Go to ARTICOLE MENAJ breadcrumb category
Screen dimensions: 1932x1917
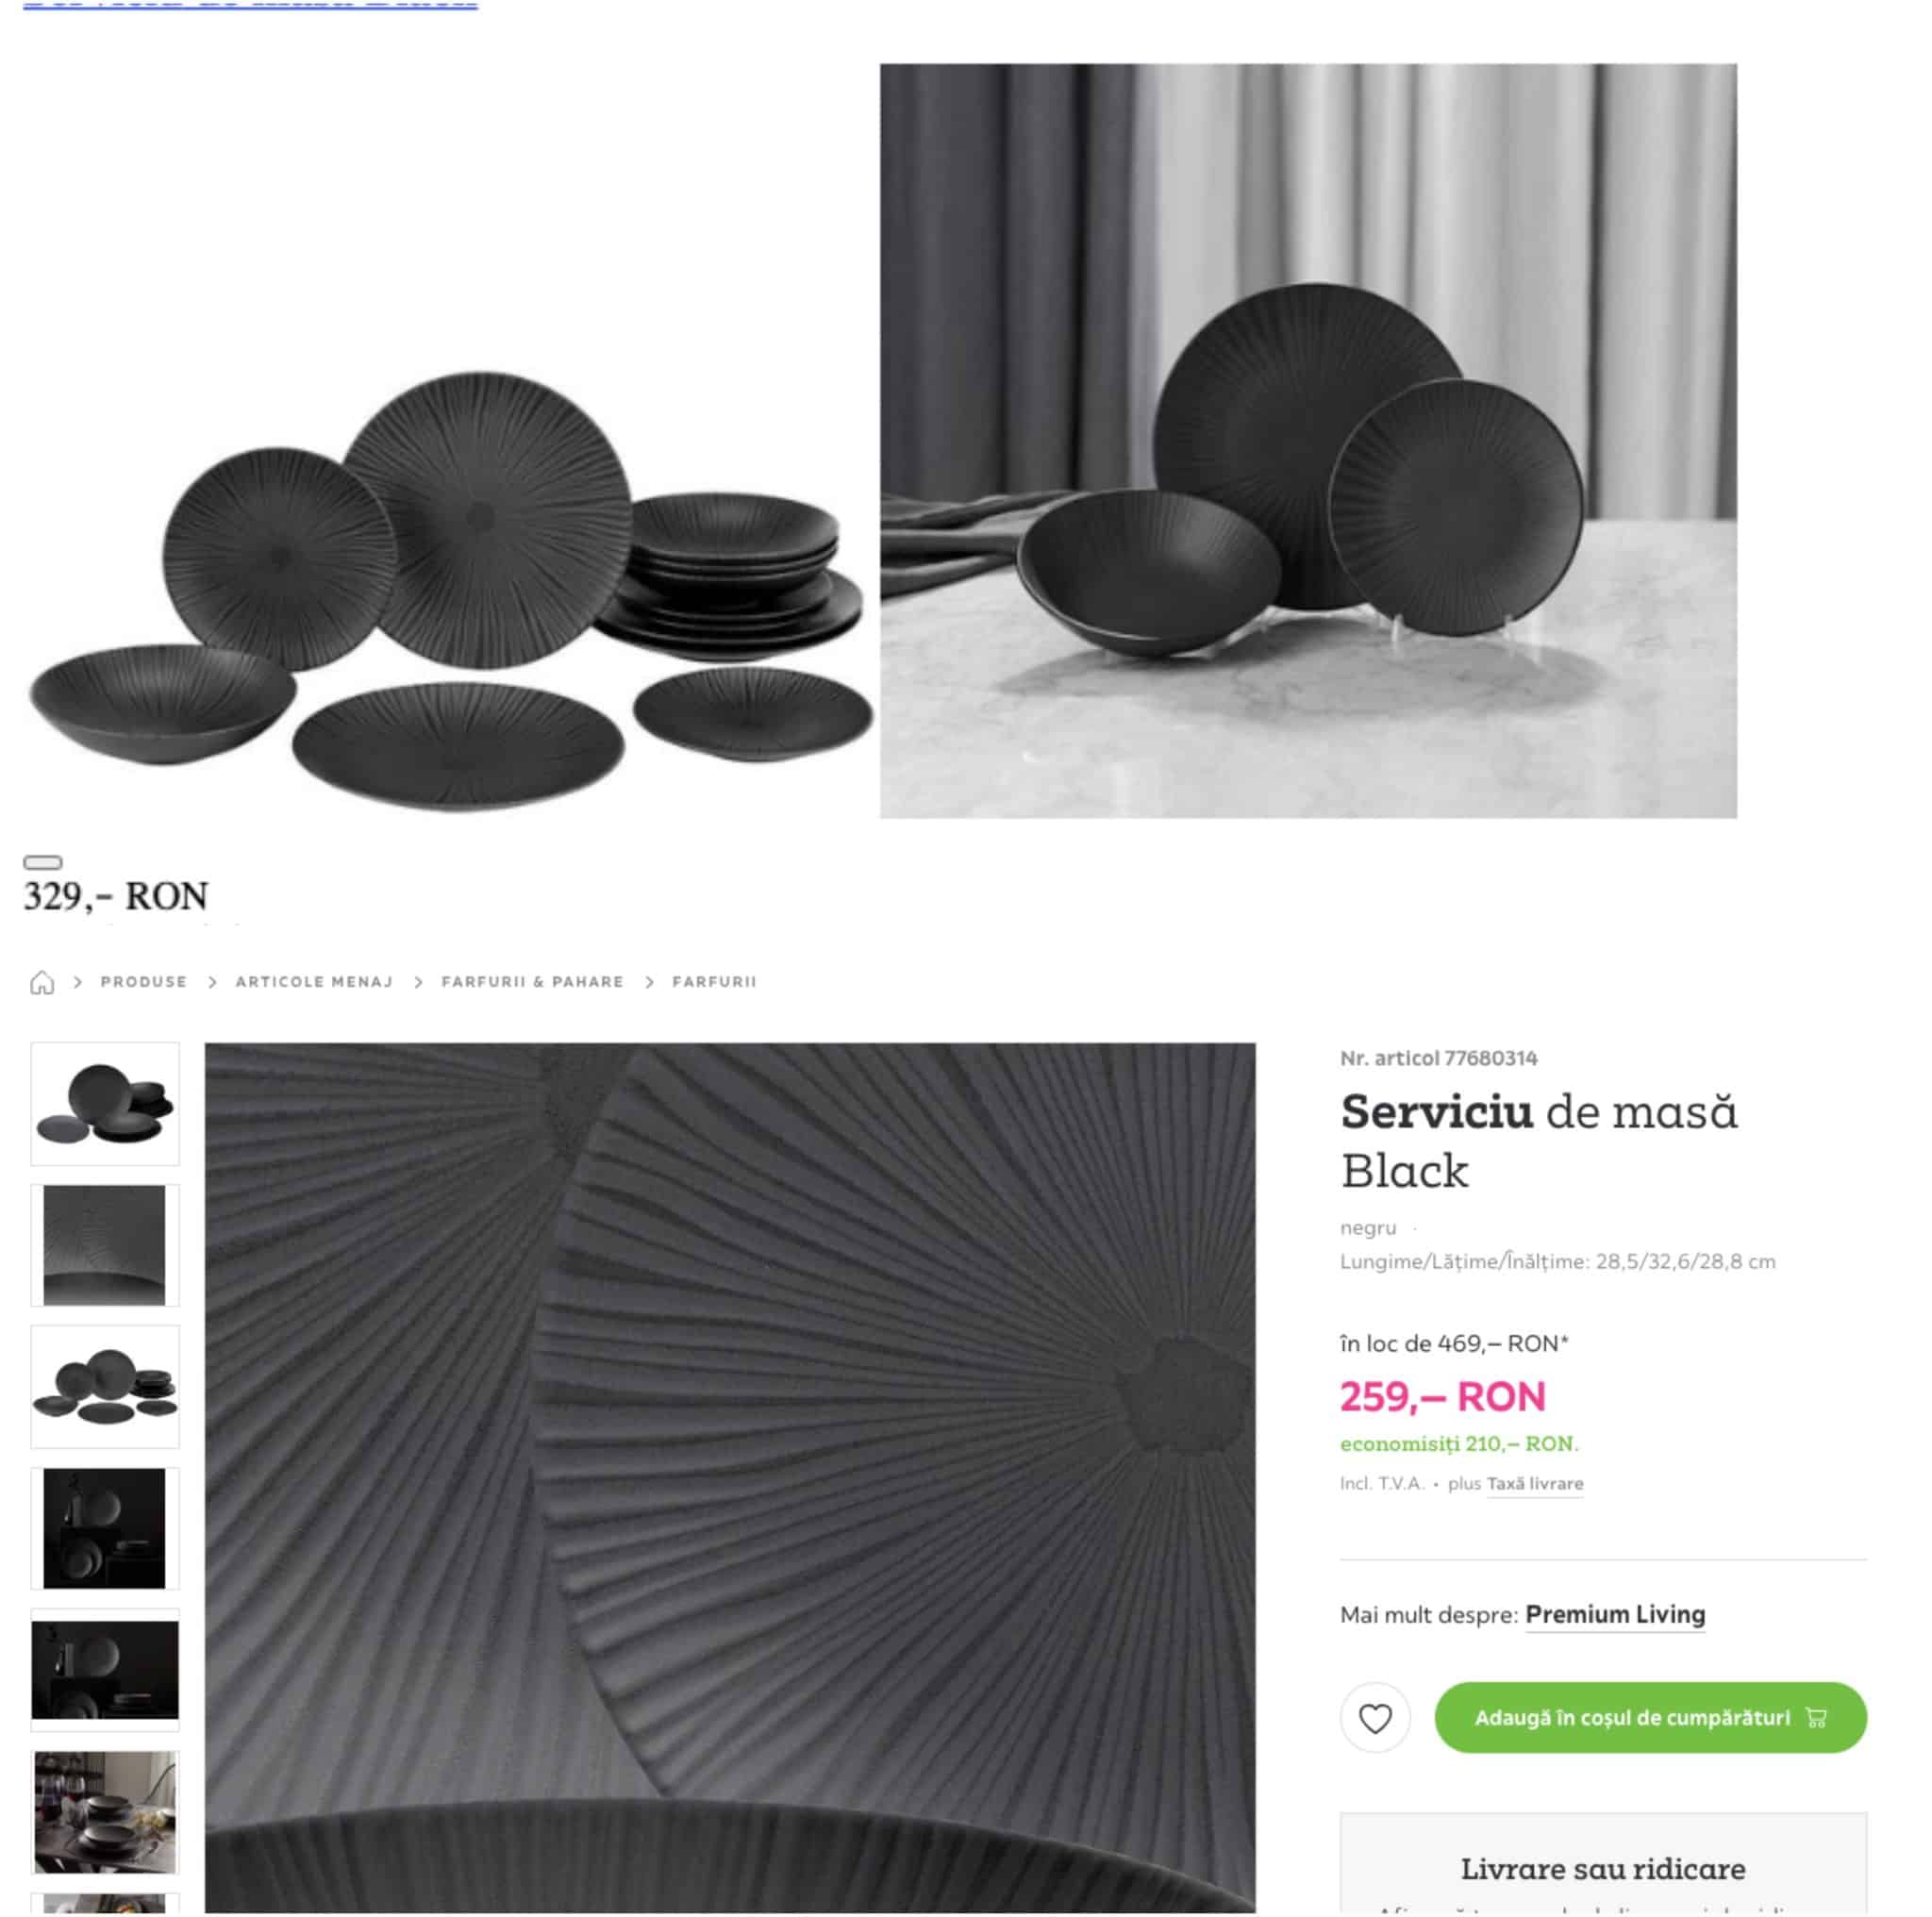point(314,982)
